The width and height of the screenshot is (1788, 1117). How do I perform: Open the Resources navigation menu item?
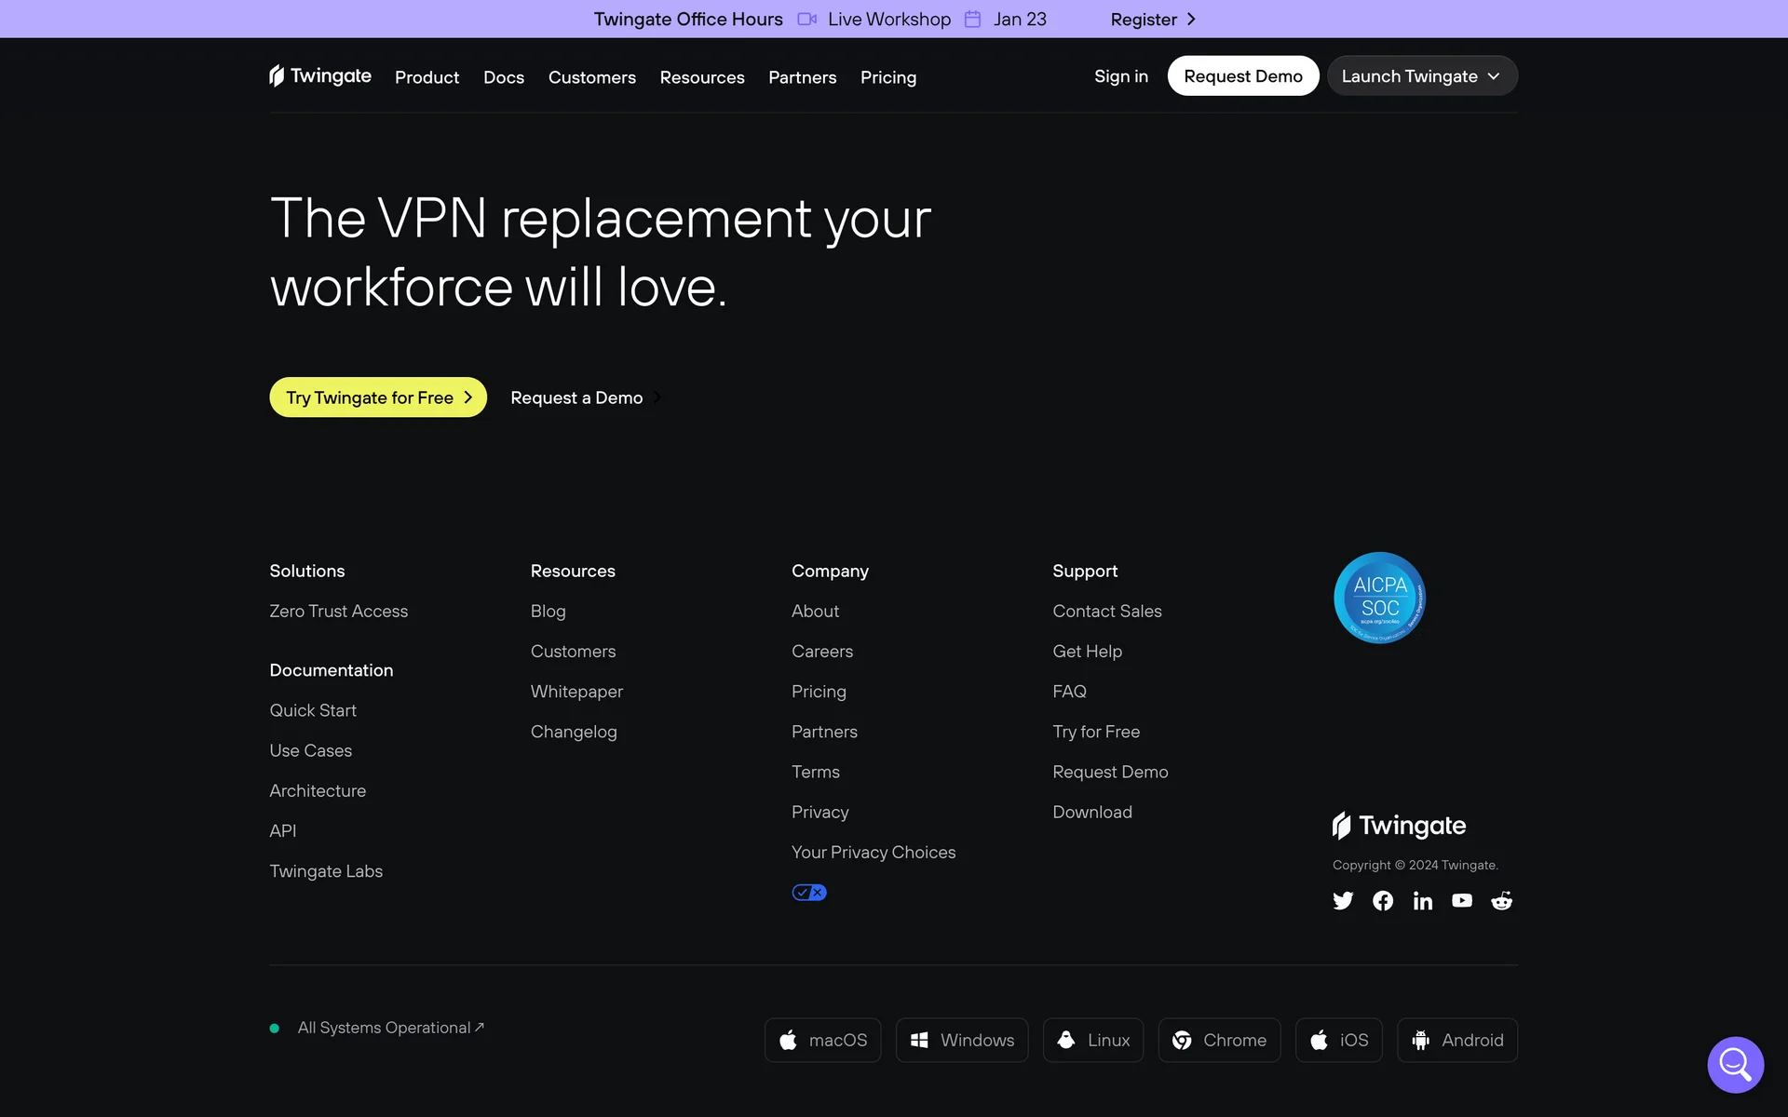point(701,77)
